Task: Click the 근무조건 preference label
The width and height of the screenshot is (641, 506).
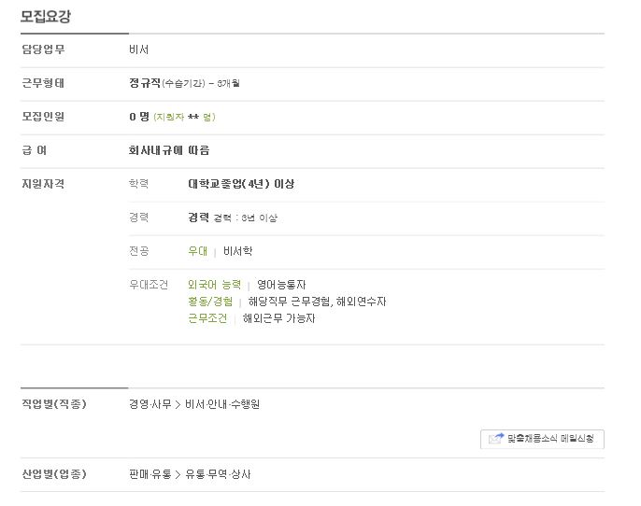Action: (207, 318)
